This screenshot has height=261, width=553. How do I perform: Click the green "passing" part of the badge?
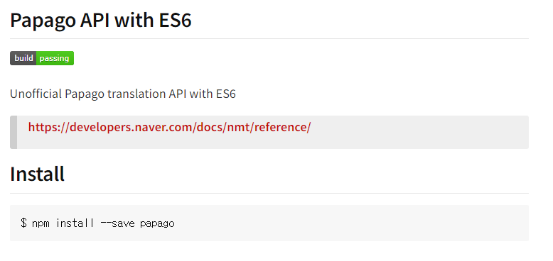click(x=55, y=58)
